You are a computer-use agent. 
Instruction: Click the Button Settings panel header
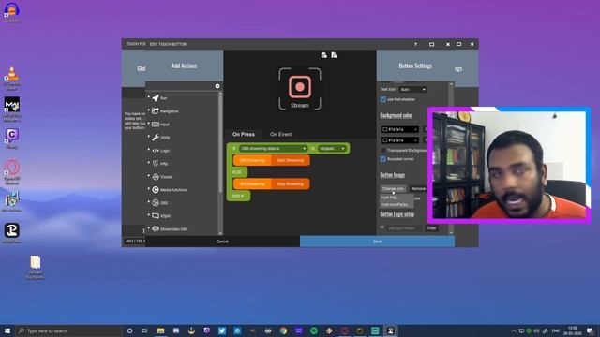[415, 66]
